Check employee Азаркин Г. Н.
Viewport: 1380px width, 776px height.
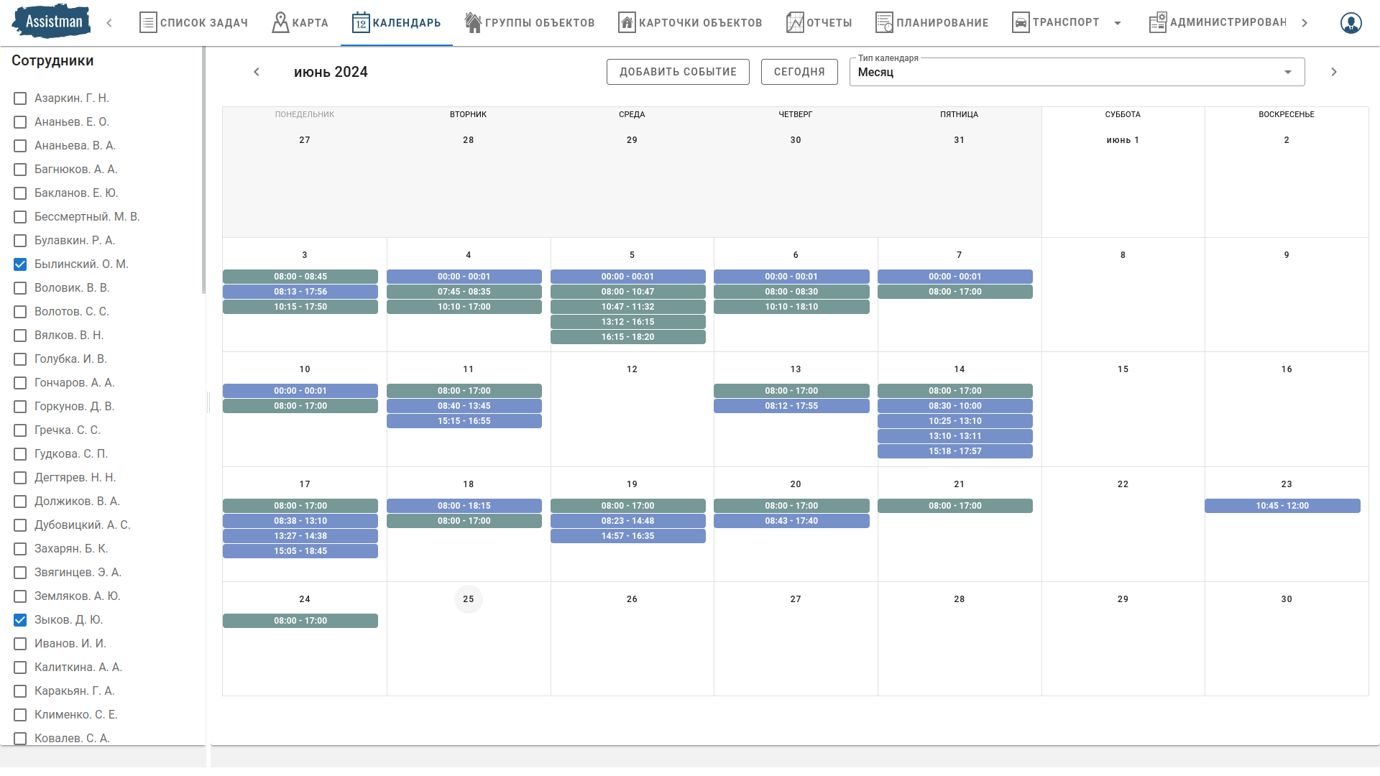20,98
